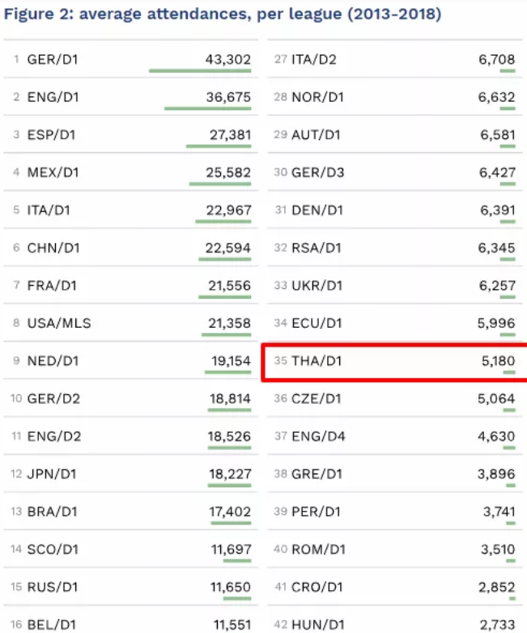Click the 43,302 attendance value
Image resolution: width=527 pixels, height=633 pixels.
(x=227, y=60)
